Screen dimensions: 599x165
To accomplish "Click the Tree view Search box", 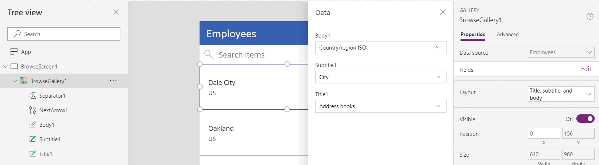I will (x=64, y=34).
